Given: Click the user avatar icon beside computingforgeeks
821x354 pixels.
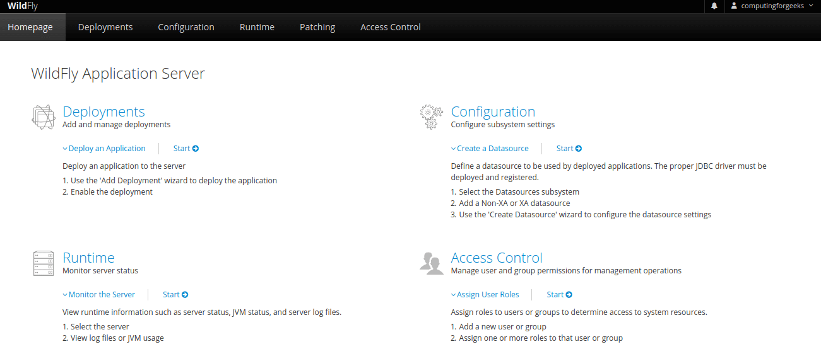Looking at the screenshot, I should [x=734, y=6].
